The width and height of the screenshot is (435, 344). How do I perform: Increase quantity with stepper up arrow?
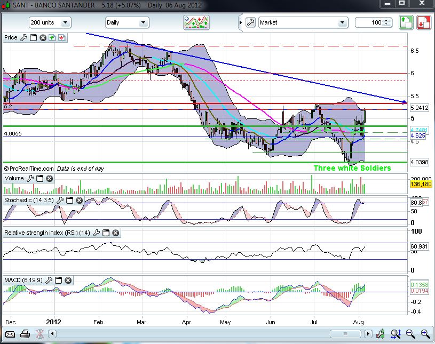(x=386, y=20)
